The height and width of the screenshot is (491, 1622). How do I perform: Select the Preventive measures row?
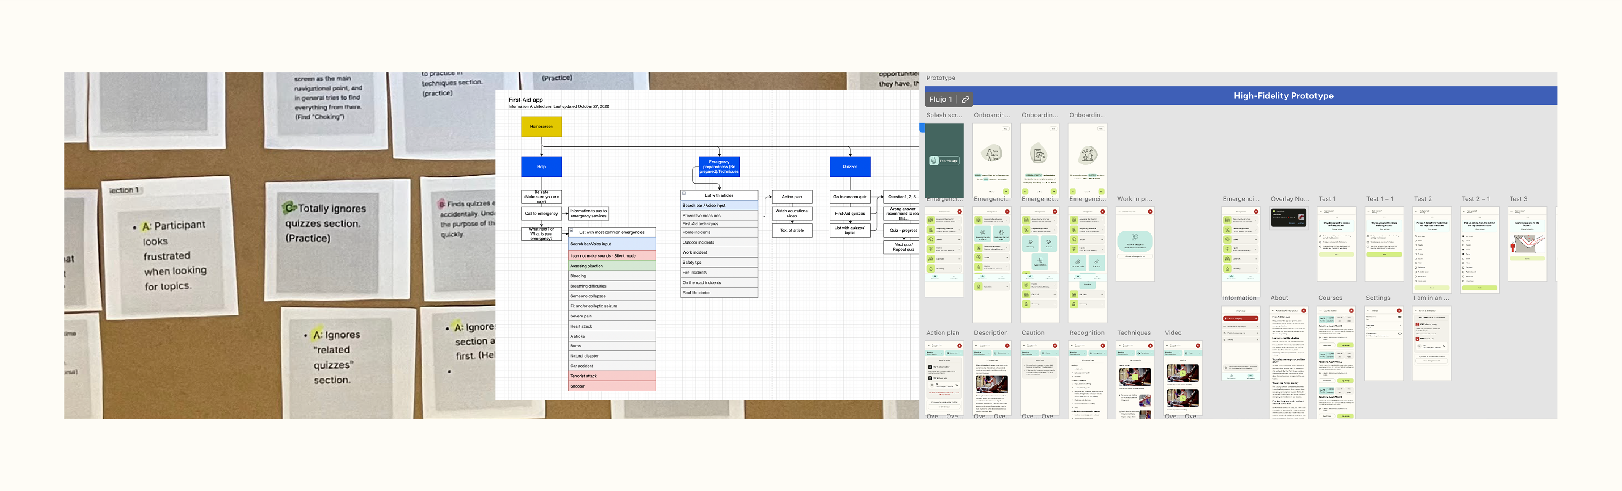(x=720, y=215)
